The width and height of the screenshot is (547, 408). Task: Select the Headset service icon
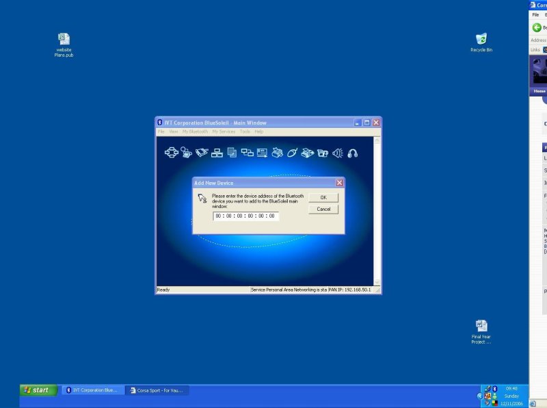pyautogui.click(x=353, y=153)
